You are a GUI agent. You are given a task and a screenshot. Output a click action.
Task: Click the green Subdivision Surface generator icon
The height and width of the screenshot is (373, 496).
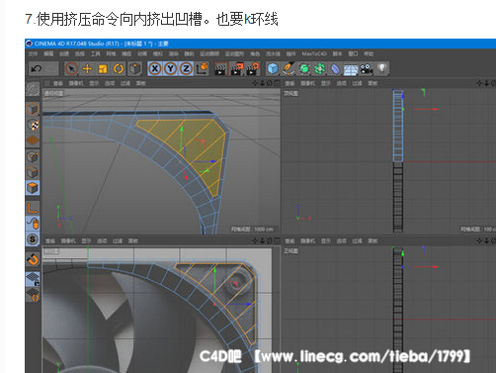pyautogui.click(x=304, y=68)
